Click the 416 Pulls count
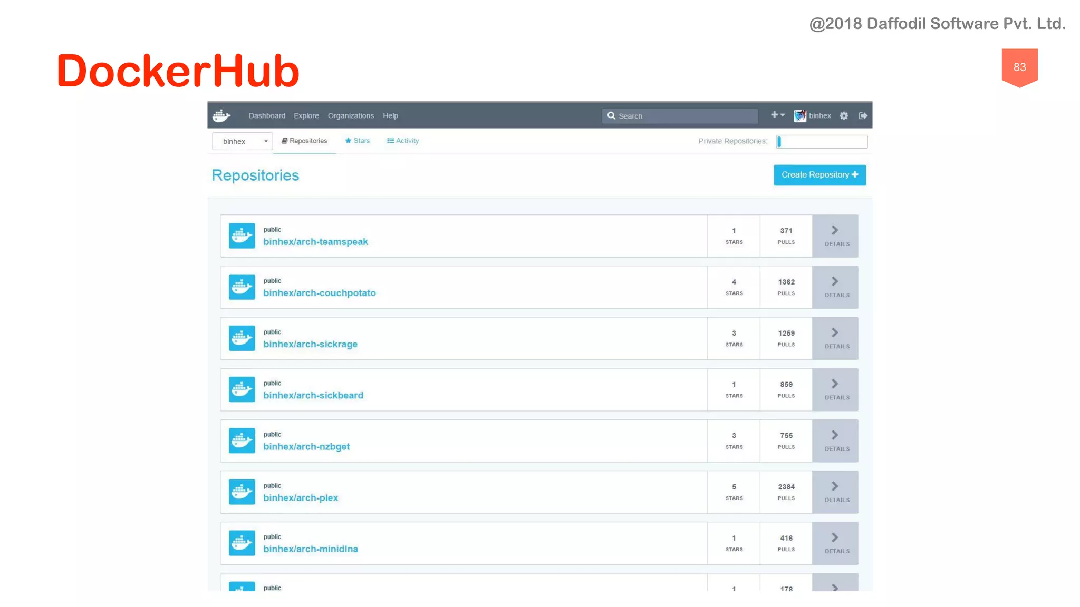Viewport: 1080px width, 607px height. click(786, 543)
